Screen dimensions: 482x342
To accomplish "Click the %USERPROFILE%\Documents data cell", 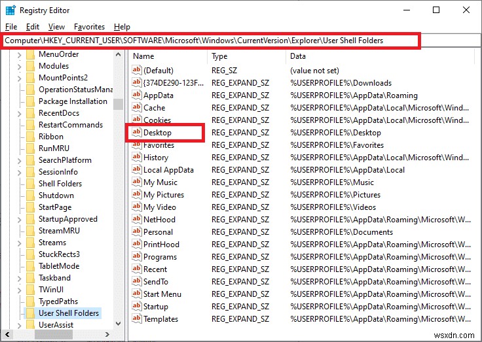I will click(341, 231).
